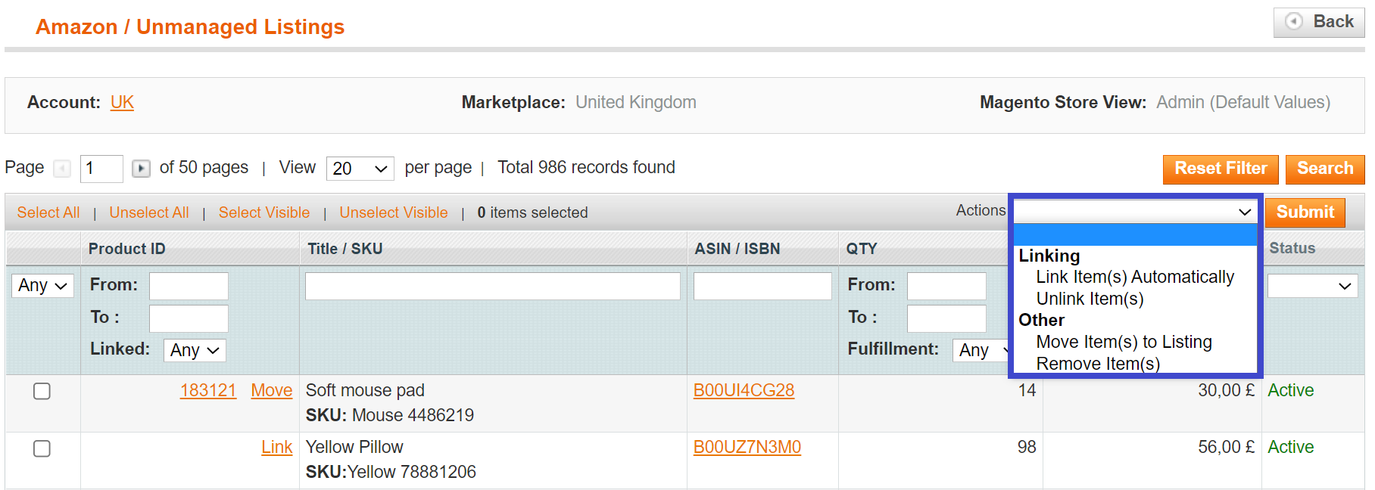1375x490 pixels.
Task: Open the per page View dropdown
Action: [360, 169]
